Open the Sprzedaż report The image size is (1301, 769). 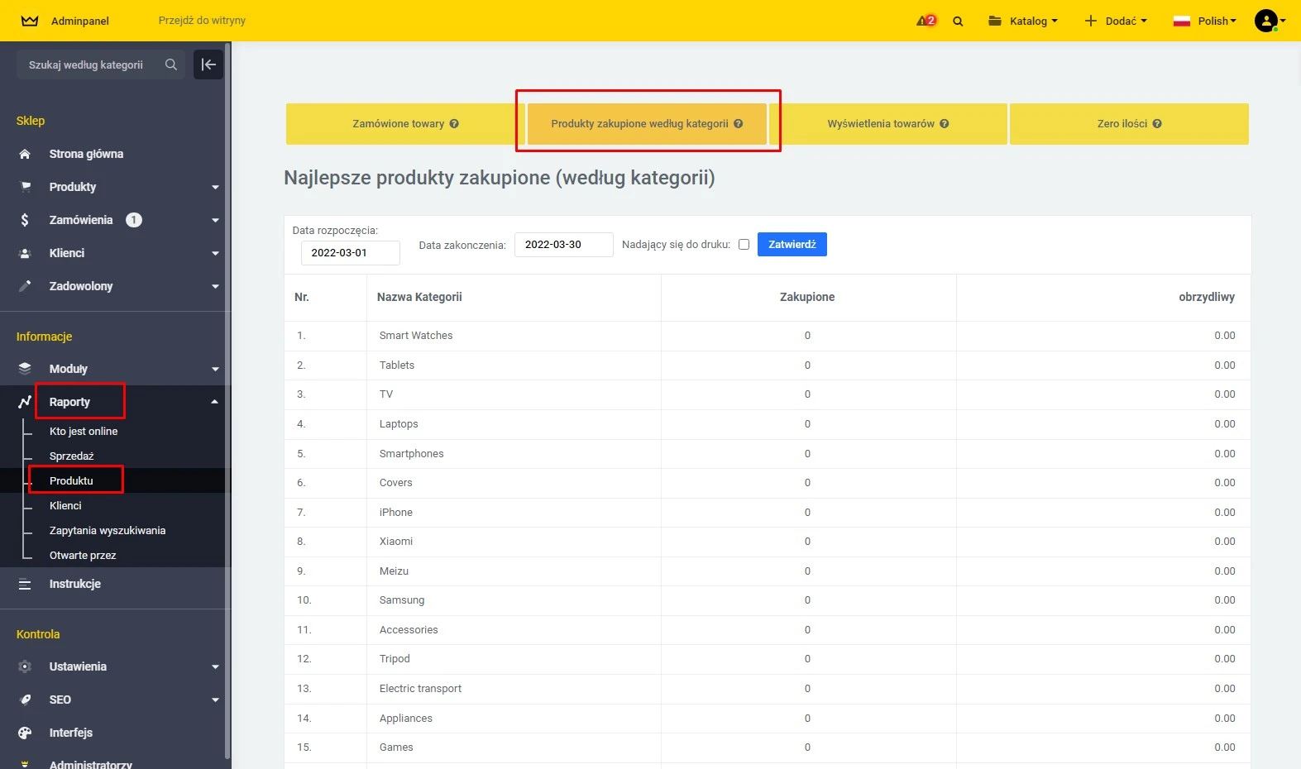click(x=72, y=456)
